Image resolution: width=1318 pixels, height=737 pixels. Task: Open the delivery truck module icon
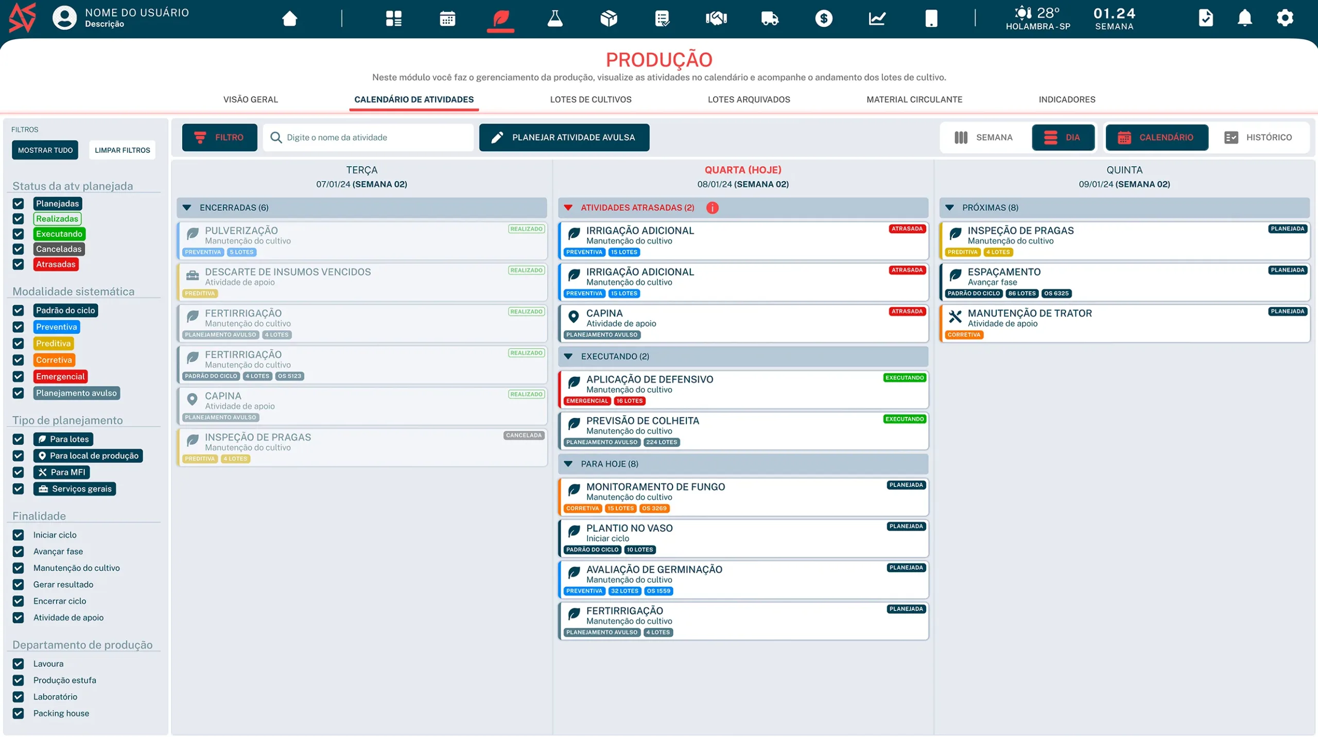point(769,19)
